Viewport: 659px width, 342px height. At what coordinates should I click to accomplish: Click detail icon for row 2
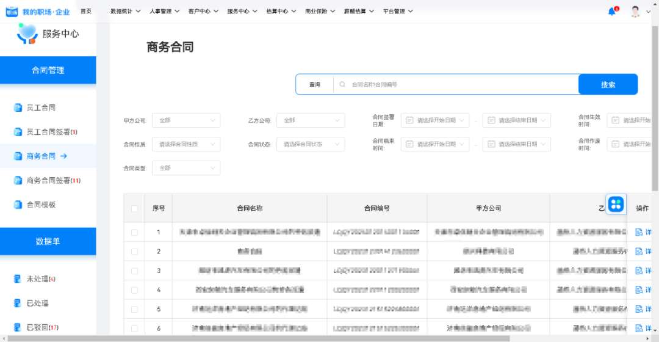click(x=639, y=252)
